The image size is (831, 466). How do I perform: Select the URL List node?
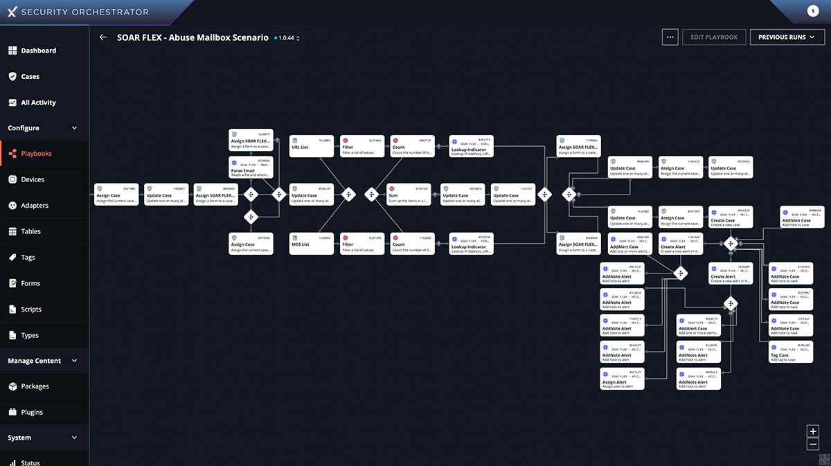pyautogui.click(x=312, y=145)
